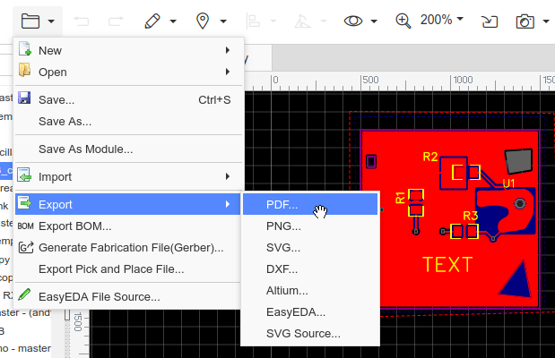This screenshot has height=358, width=555.
Task: Click the Undo arrow icon
Action: click(x=81, y=21)
